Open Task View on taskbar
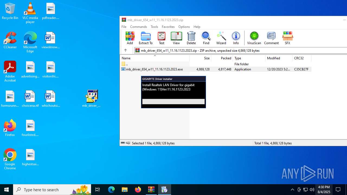 (98, 190)
